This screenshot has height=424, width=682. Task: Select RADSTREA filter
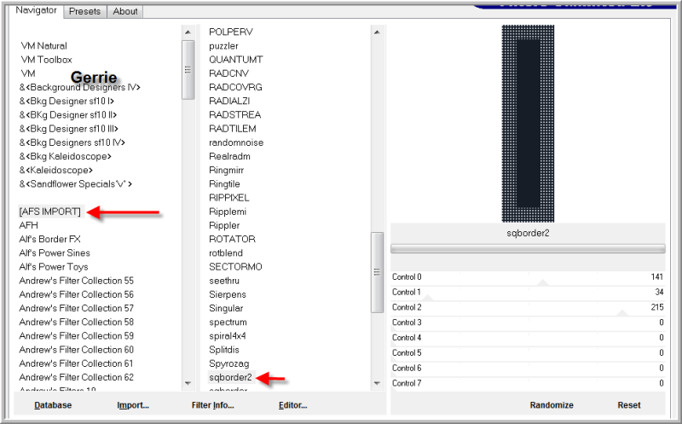tap(235, 115)
